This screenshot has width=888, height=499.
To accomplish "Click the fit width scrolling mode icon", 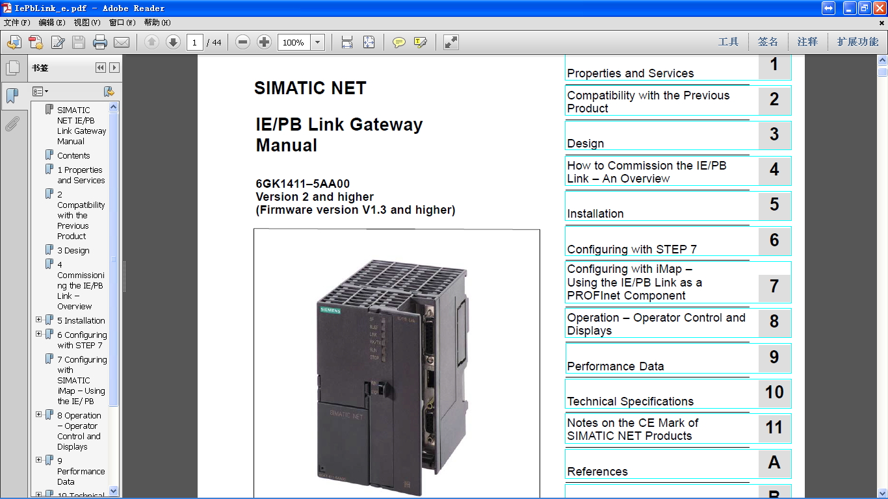I will pyautogui.click(x=347, y=42).
